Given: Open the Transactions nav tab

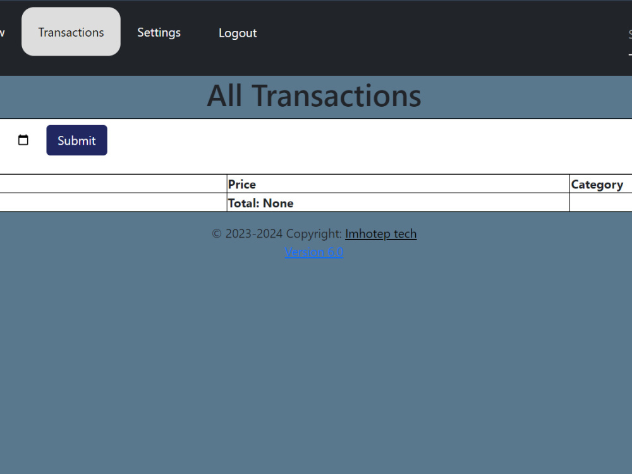Looking at the screenshot, I should point(71,32).
